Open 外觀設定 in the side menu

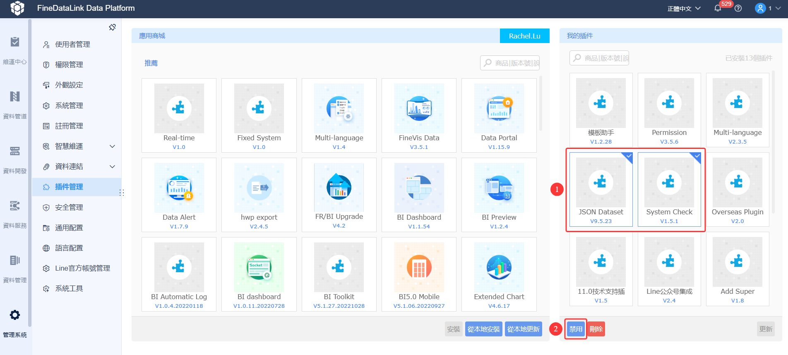coord(77,85)
